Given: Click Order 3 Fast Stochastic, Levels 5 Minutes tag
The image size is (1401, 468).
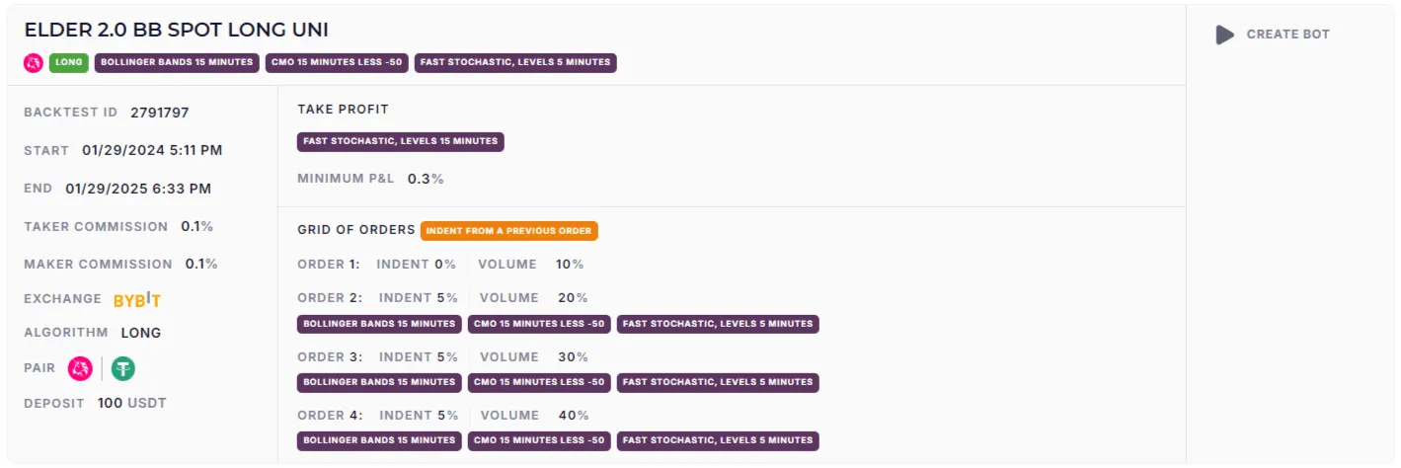Looking at the screenshot, I should click(718, 382).
